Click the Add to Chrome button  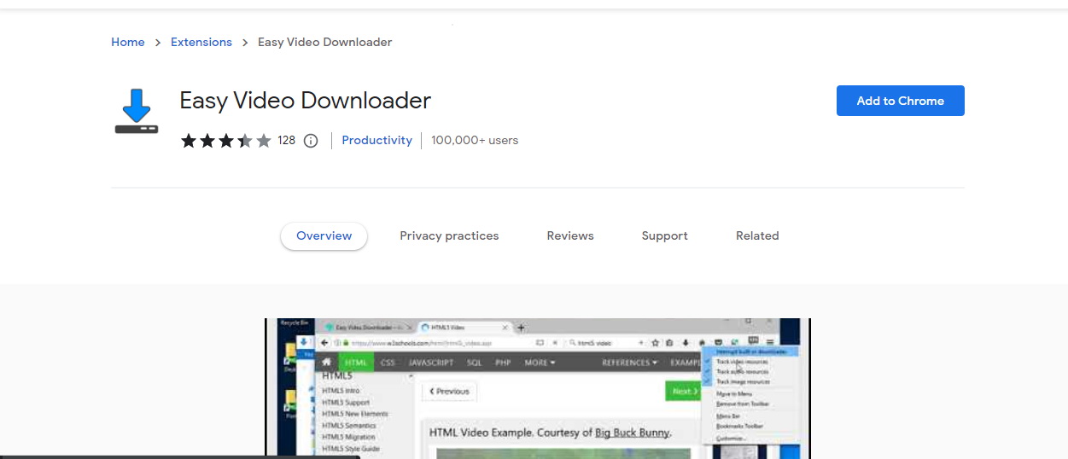tap(901, 101)
